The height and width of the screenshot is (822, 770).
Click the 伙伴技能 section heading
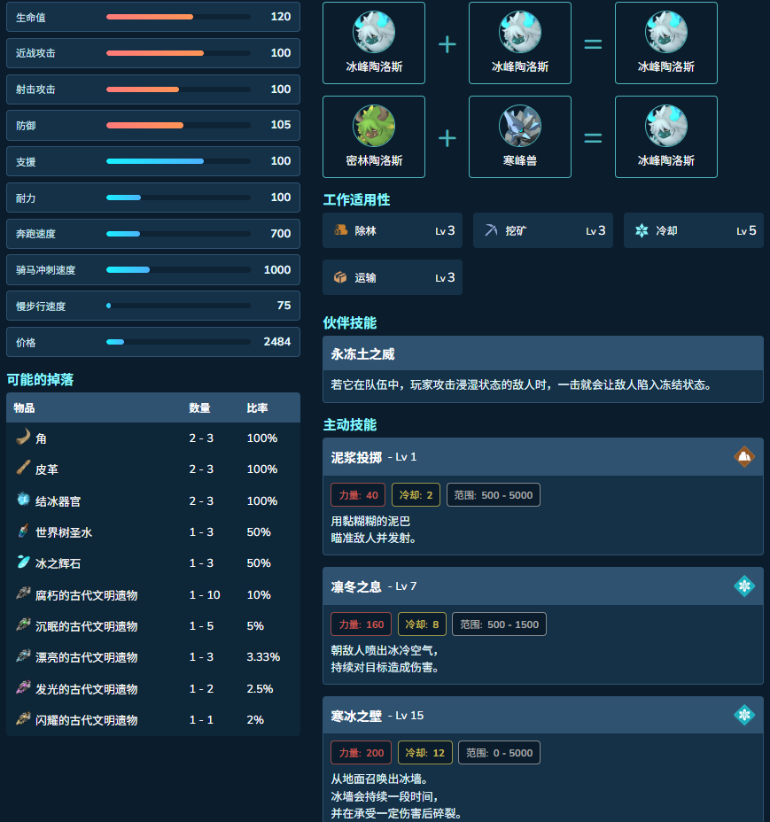(x=350, y=323)
